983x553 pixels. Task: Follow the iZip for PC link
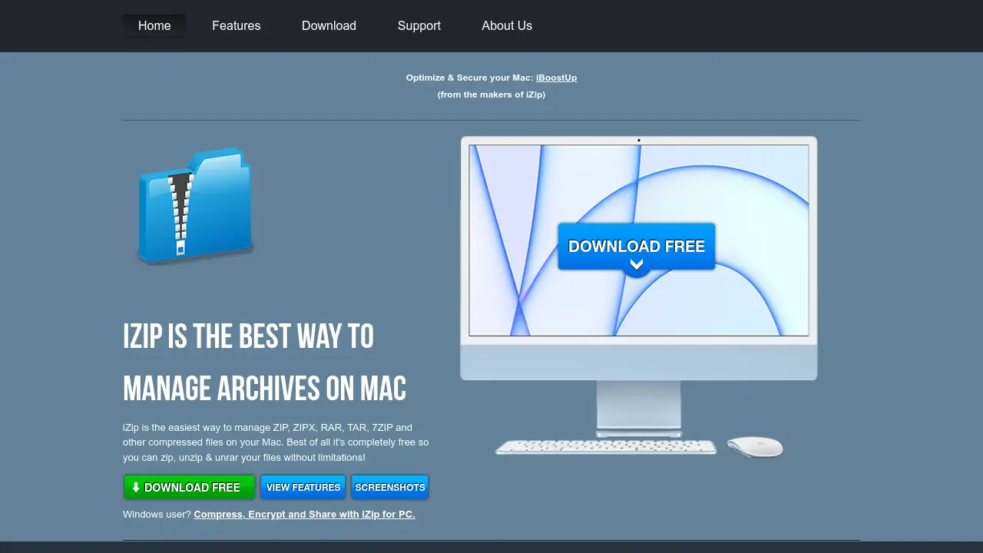(304, 515)
